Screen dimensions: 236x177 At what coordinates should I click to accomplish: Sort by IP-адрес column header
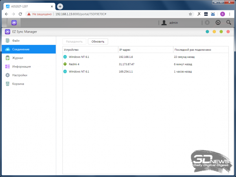145,50
